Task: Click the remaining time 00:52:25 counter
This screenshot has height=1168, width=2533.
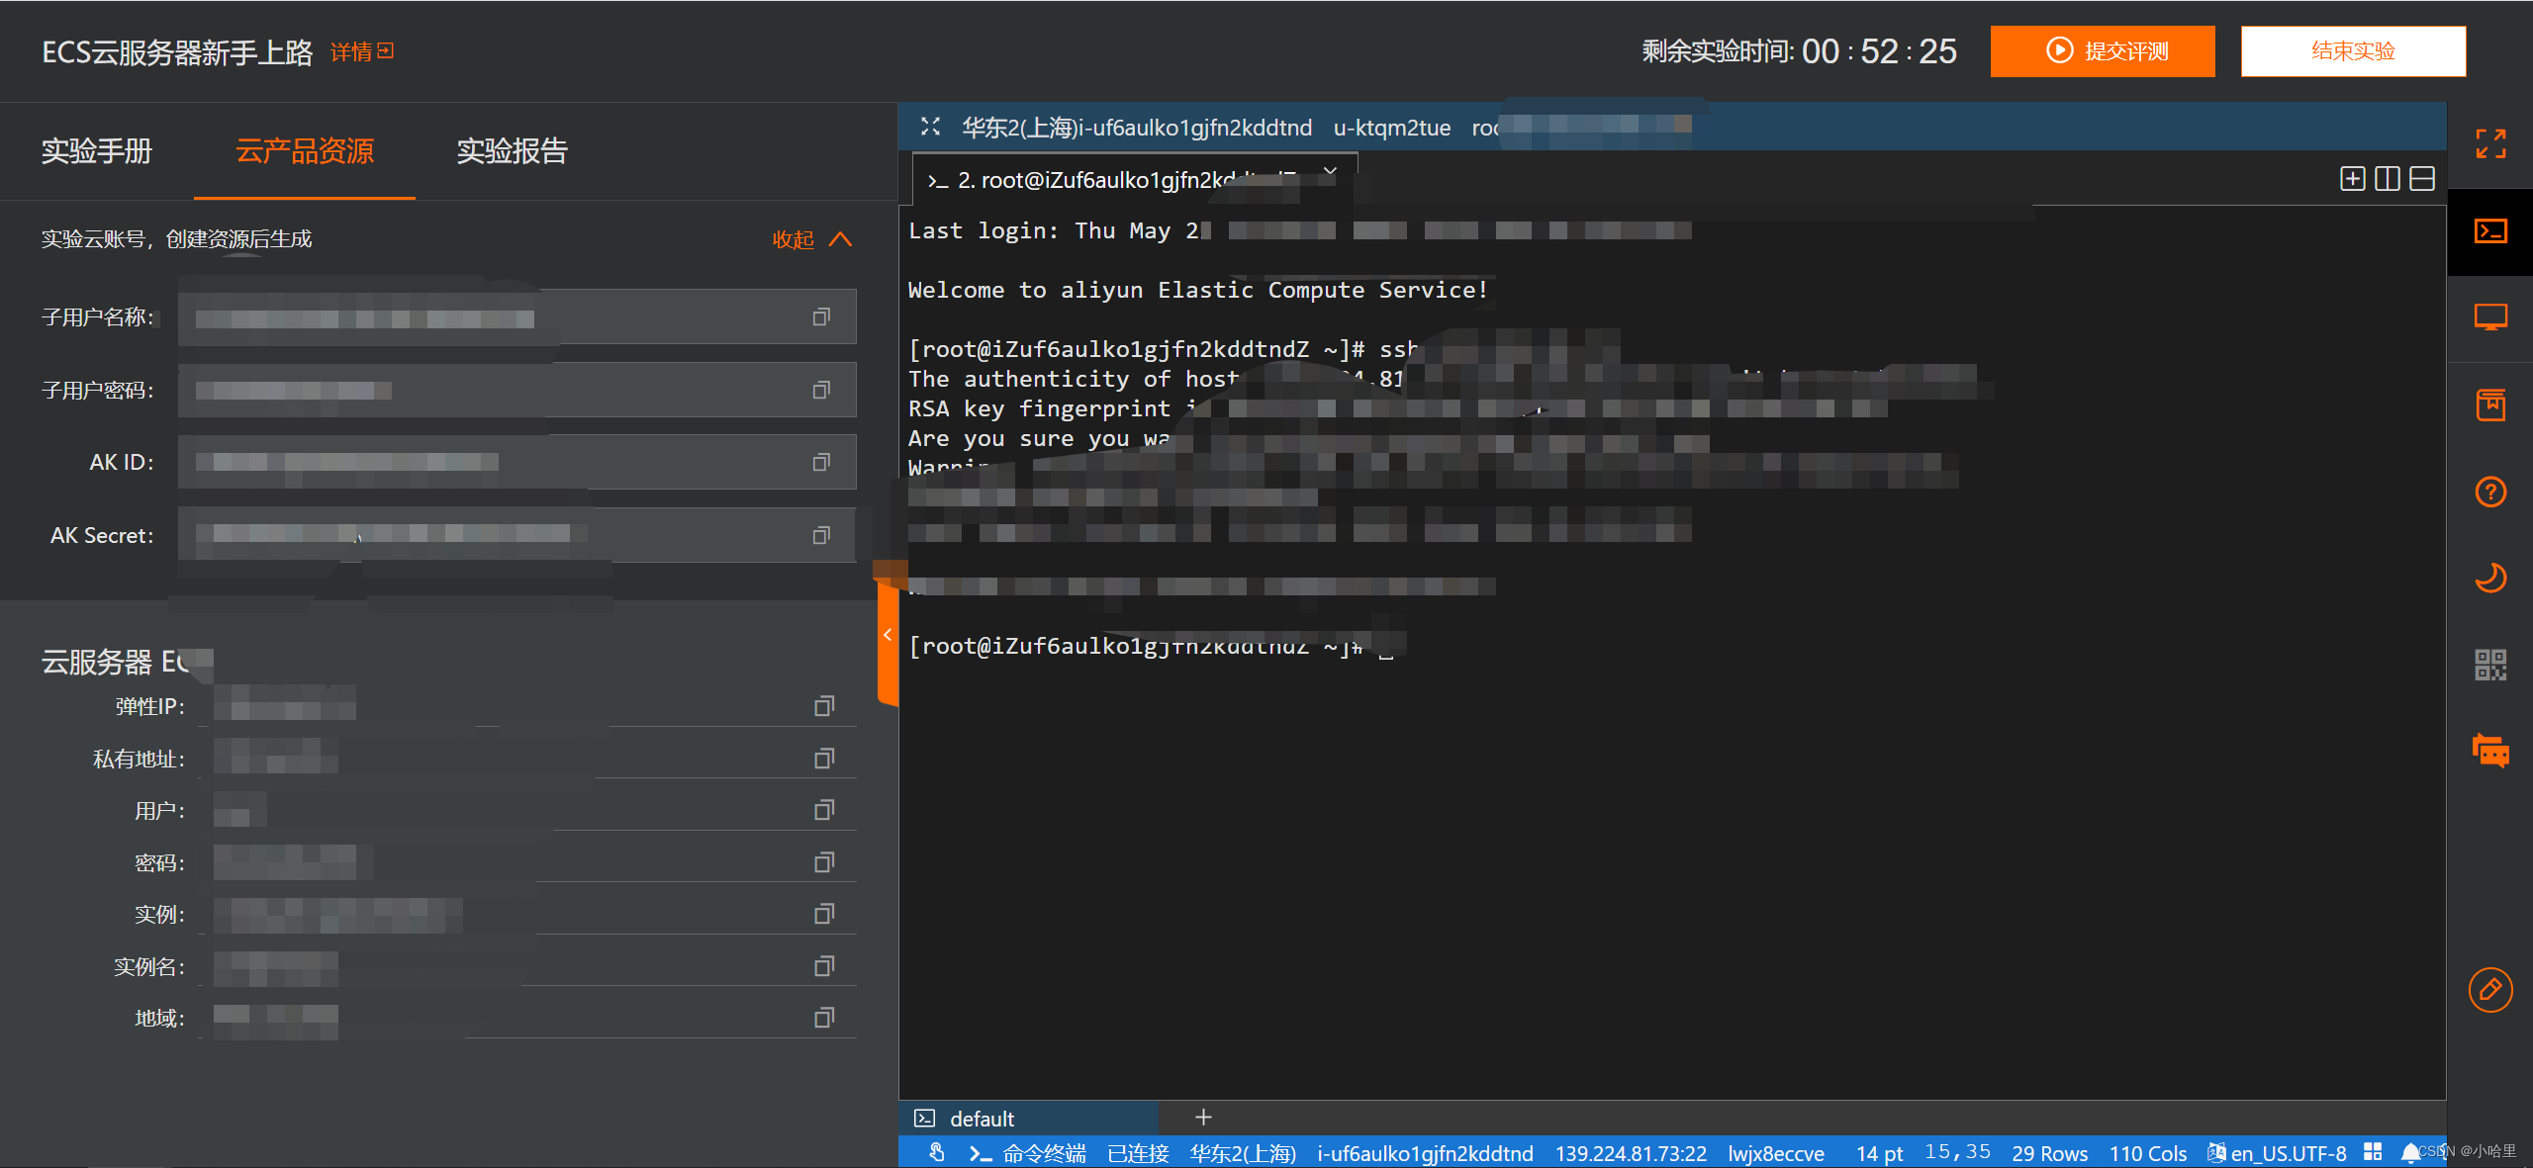Action: point(1879,51)
